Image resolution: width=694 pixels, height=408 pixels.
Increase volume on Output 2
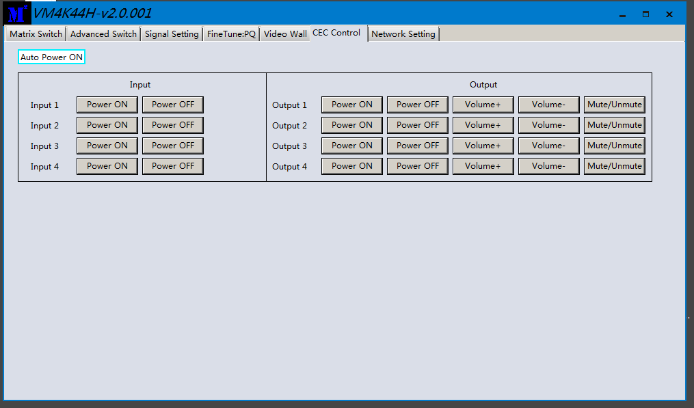point(483,125)
